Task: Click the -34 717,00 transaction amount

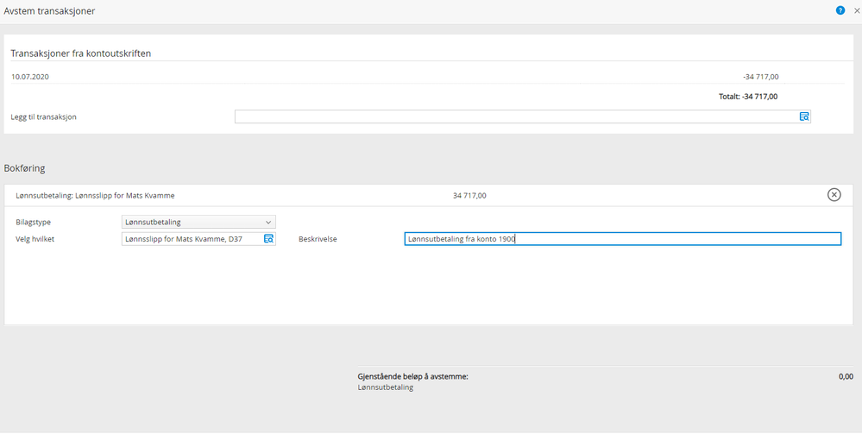Action: coord(760,77)
